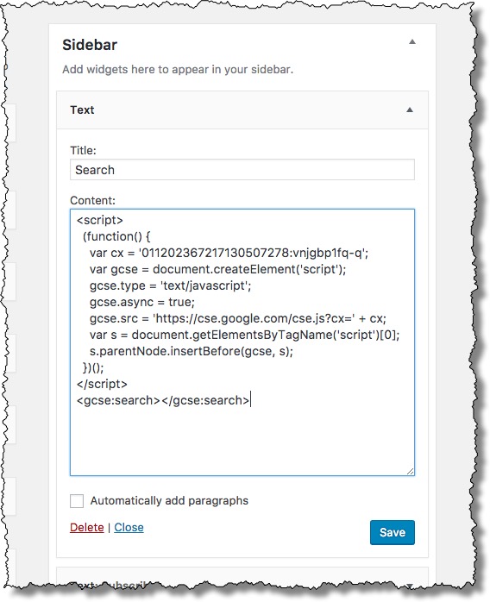Collapse the Sidebar widget area arrow
Viewport: 490px width, 602px height.
click(412, 42)
